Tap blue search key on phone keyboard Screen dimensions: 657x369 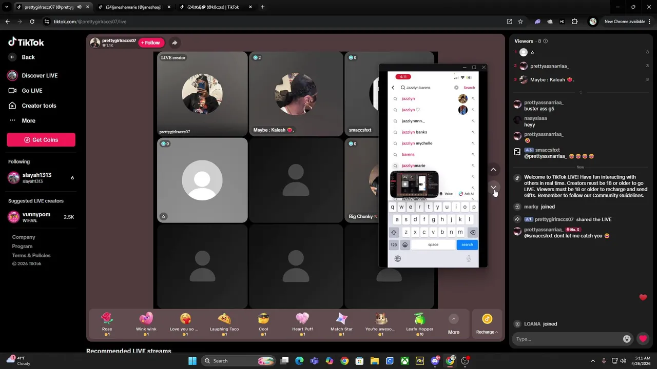click(467, 244)
